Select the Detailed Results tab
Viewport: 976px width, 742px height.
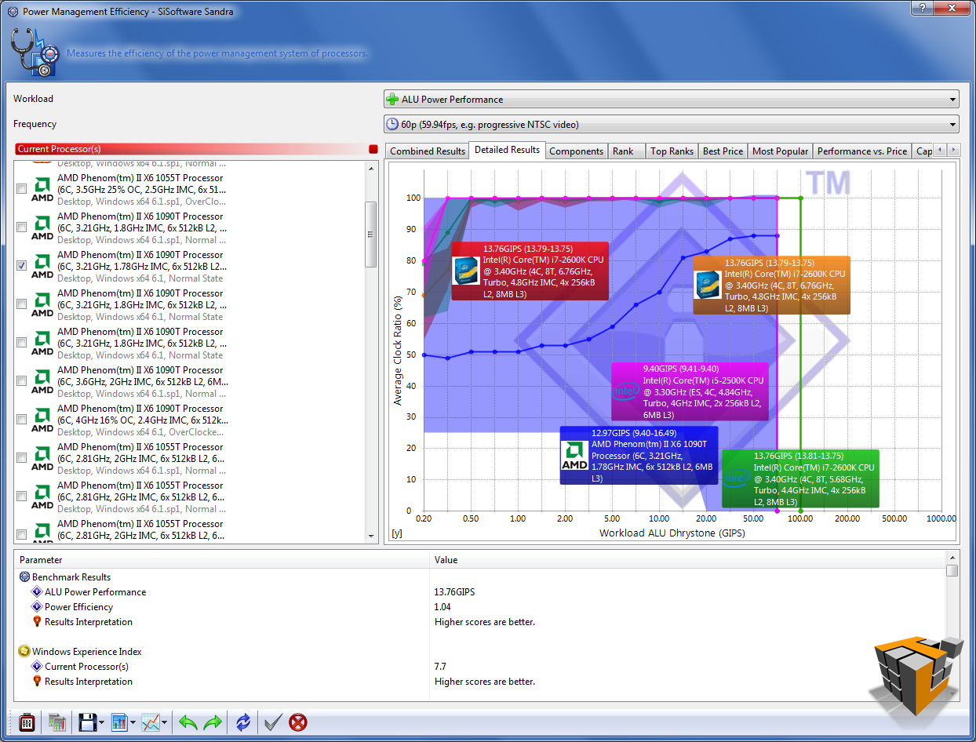tap(508, 150)
